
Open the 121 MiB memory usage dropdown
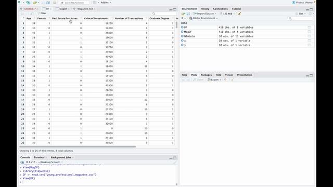(227, 14)
